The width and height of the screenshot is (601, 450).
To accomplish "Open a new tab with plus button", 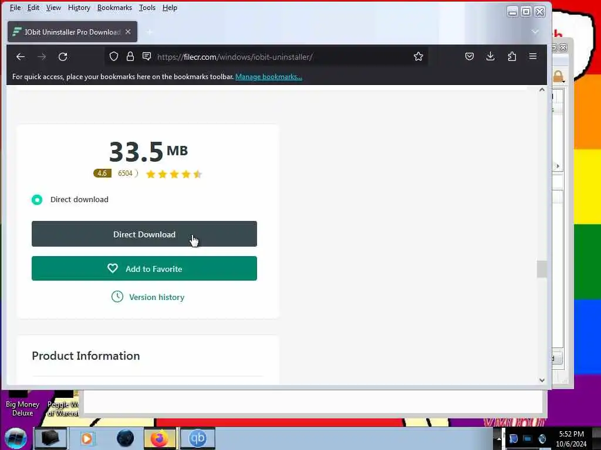I will (150, 32).
